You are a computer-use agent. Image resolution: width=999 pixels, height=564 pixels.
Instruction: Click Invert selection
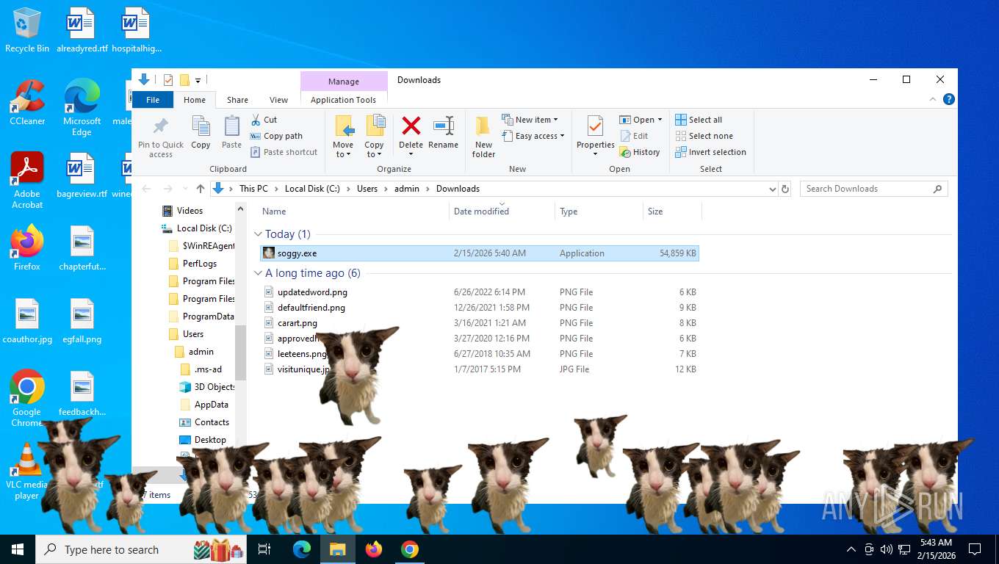[x=710, y=152]
